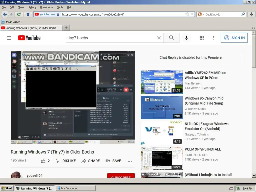Open Max Bennett channel name
The width and height of the screenshot is (256, 192).
click(x=193, y=83)
